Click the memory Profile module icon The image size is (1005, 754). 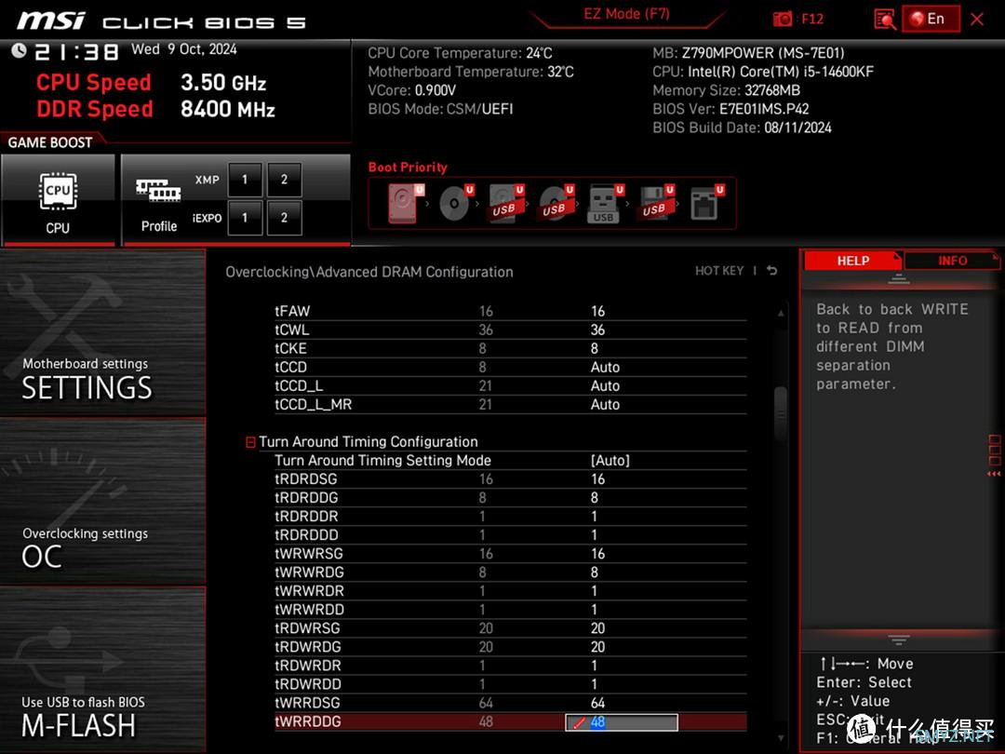pos(158,191)
